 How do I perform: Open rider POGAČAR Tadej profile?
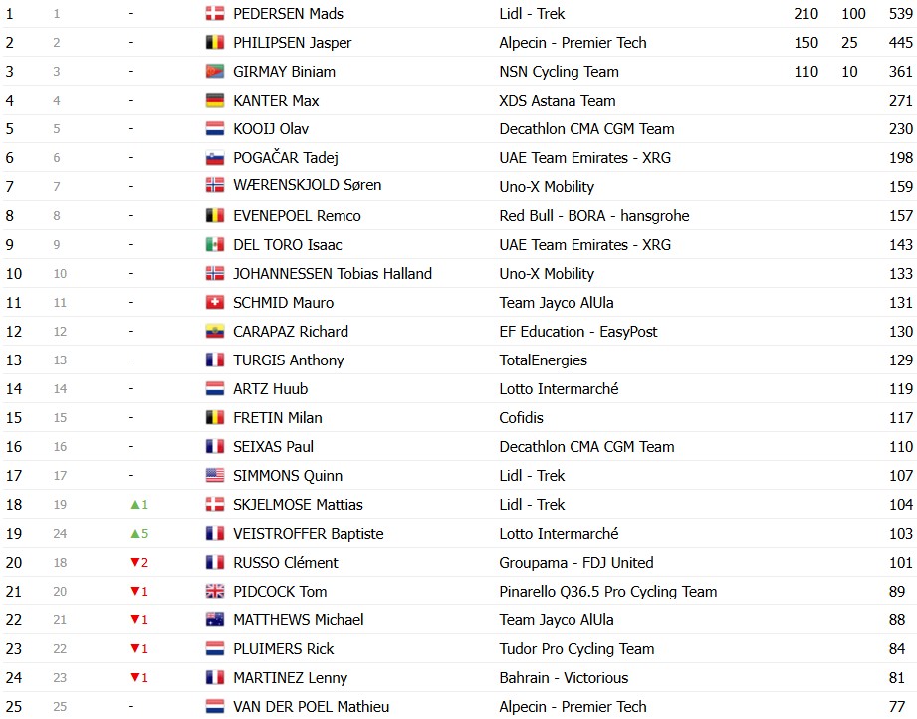point(286,158)
